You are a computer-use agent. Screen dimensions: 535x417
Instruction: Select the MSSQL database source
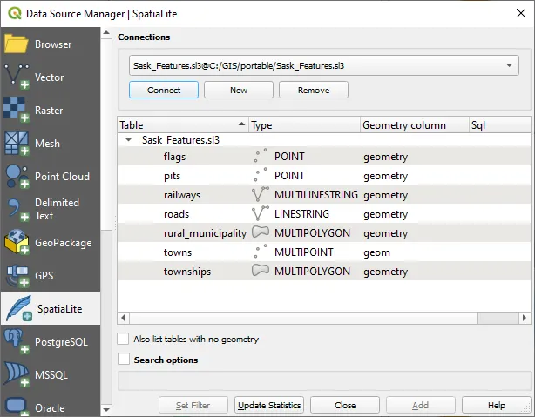click(49, 375)
